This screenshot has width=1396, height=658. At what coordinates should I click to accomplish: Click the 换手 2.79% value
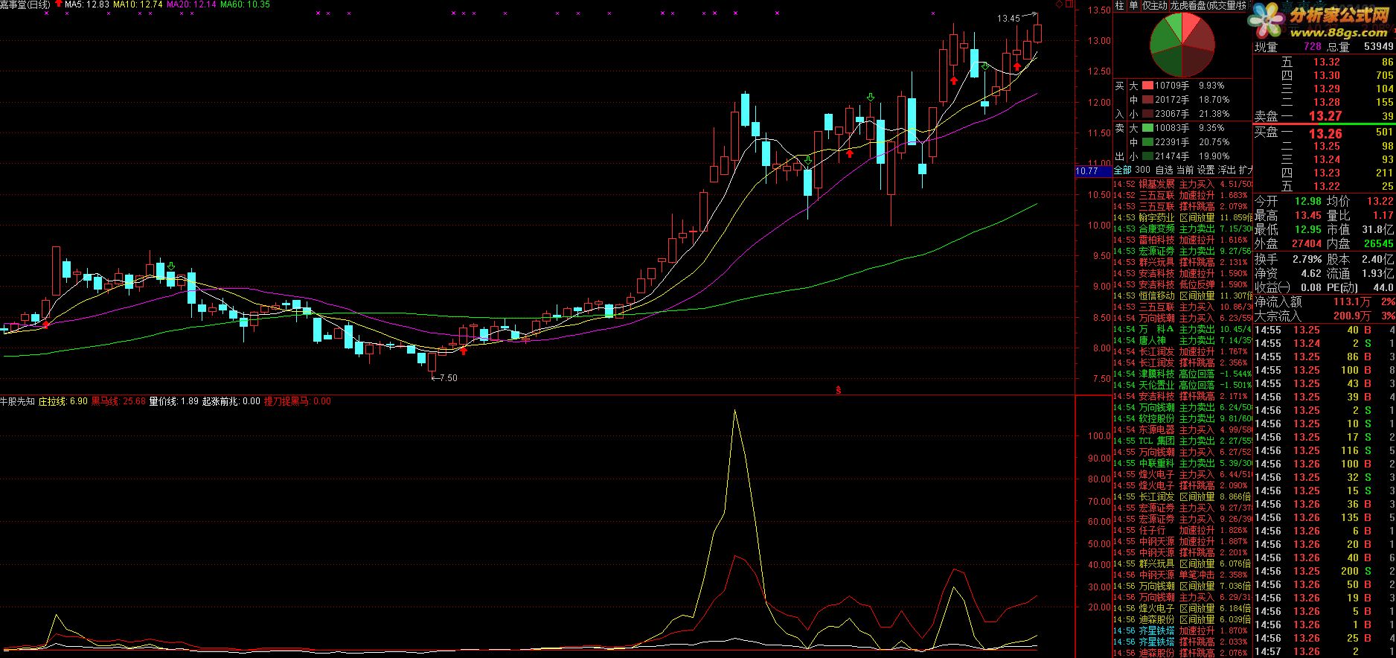pos(1307,259)
